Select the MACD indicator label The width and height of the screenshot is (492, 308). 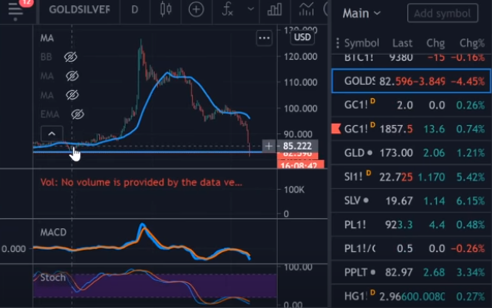(x=53, y=232)
